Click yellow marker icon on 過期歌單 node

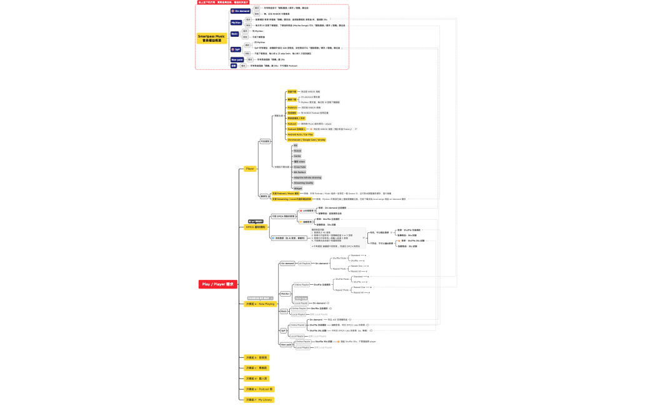pos(301,222)
